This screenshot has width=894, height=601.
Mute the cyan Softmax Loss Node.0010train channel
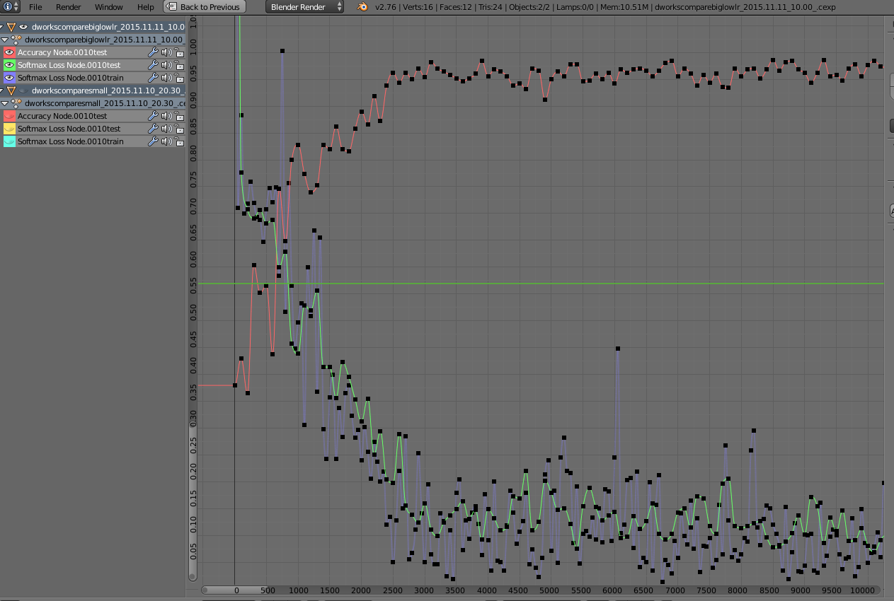click(166, 141)
